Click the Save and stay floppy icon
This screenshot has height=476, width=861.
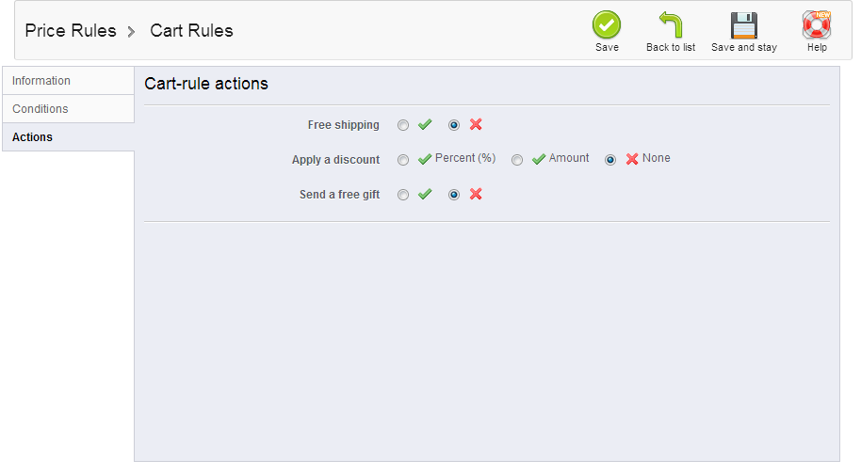(x=744, y=25)
